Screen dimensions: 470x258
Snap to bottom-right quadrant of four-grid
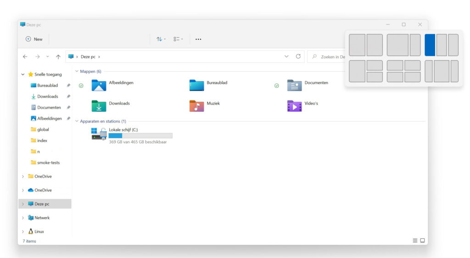coord(413,77)
